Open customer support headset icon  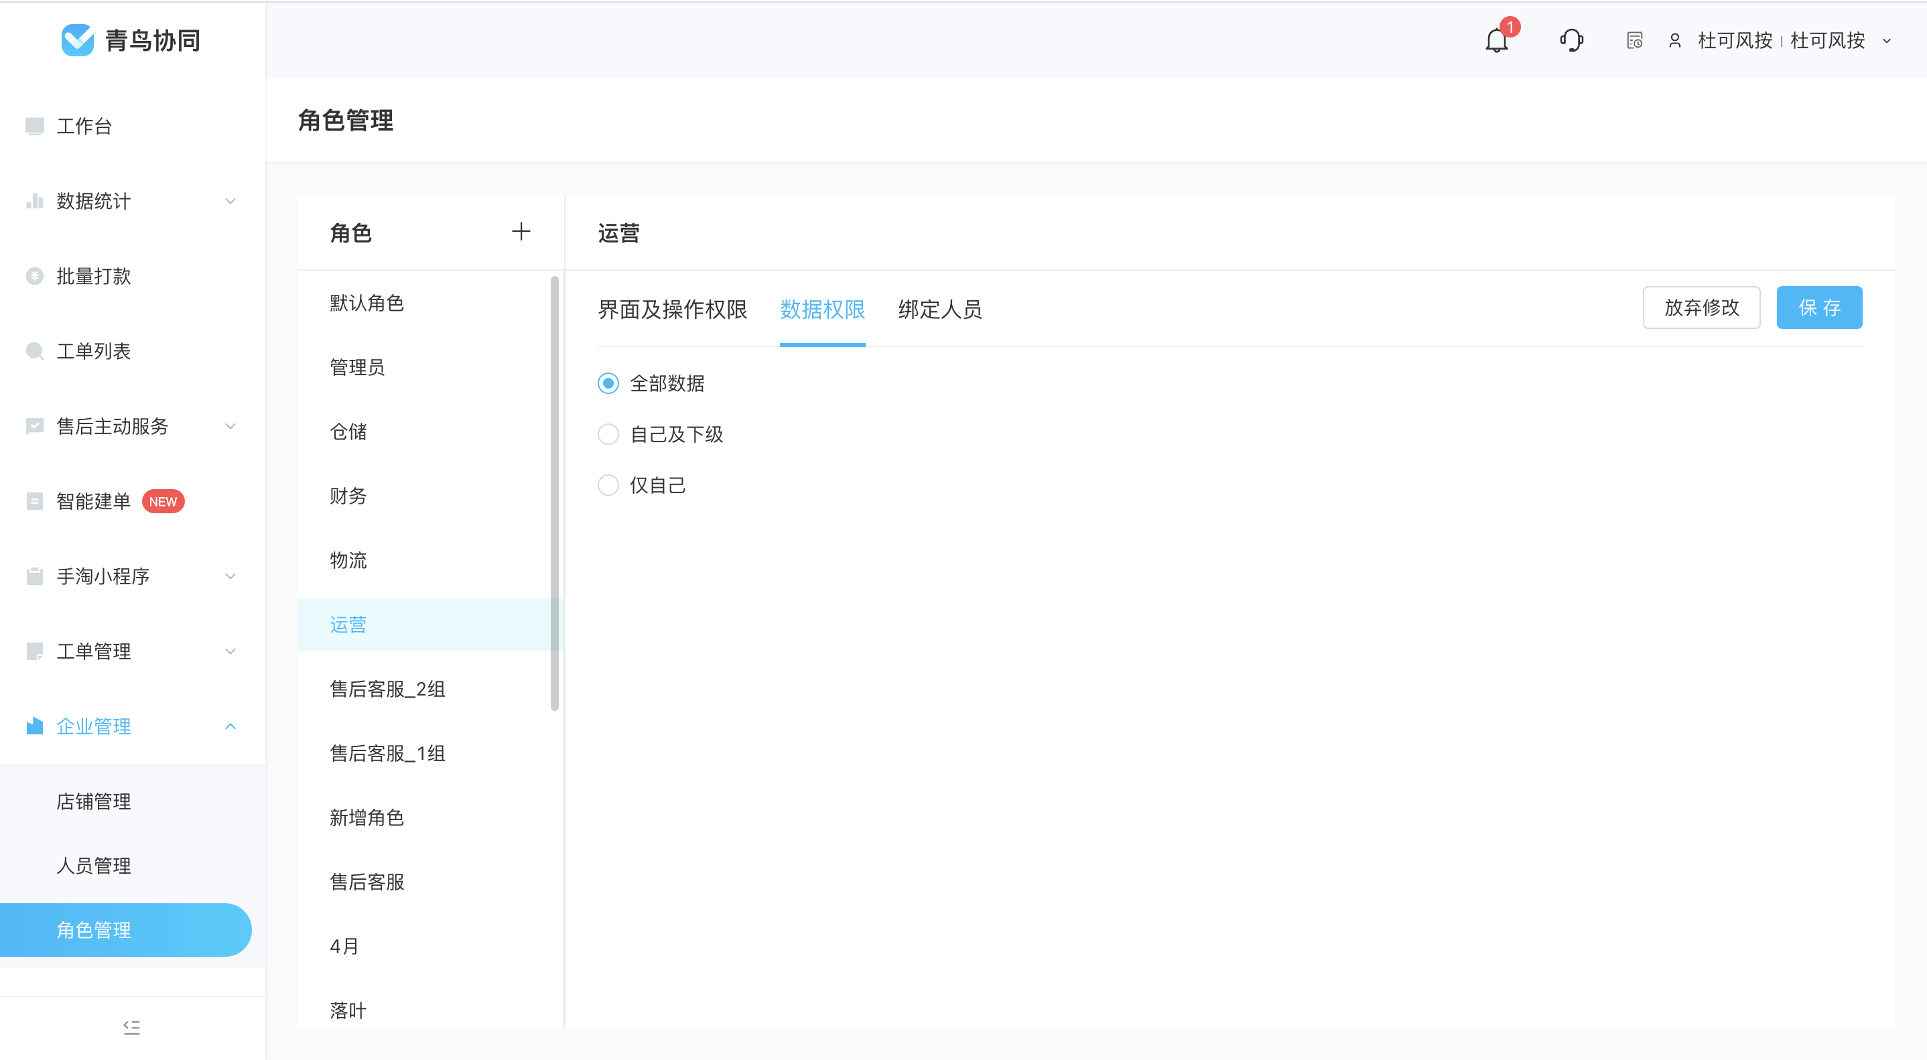tap(1571, 40)
